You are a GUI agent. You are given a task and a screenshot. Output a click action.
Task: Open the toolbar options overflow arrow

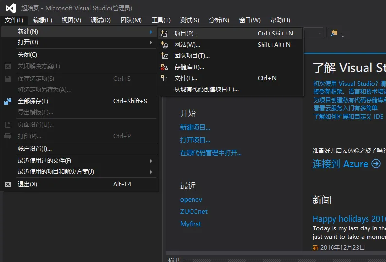point(343,36)
